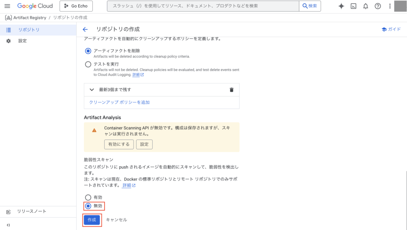
Task: Open the help question mark icon
Action: [378, 6]
